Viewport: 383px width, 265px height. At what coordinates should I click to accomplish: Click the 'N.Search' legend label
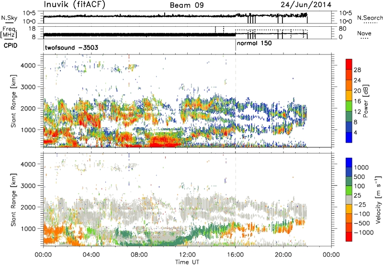coord(370,18)
